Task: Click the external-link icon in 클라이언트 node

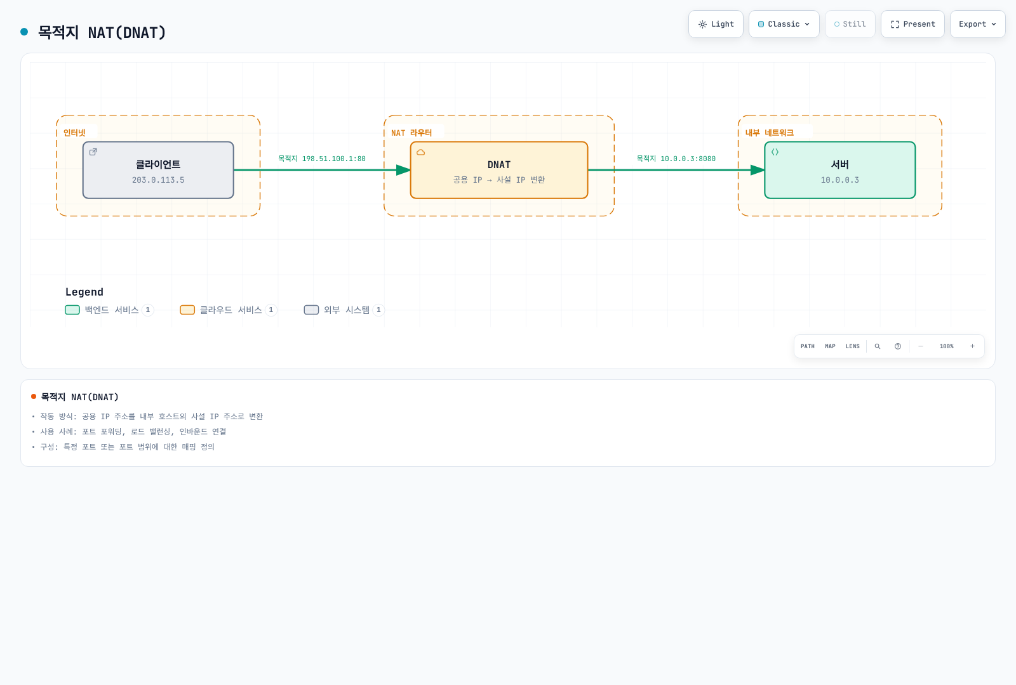Action: pos(93,152)
